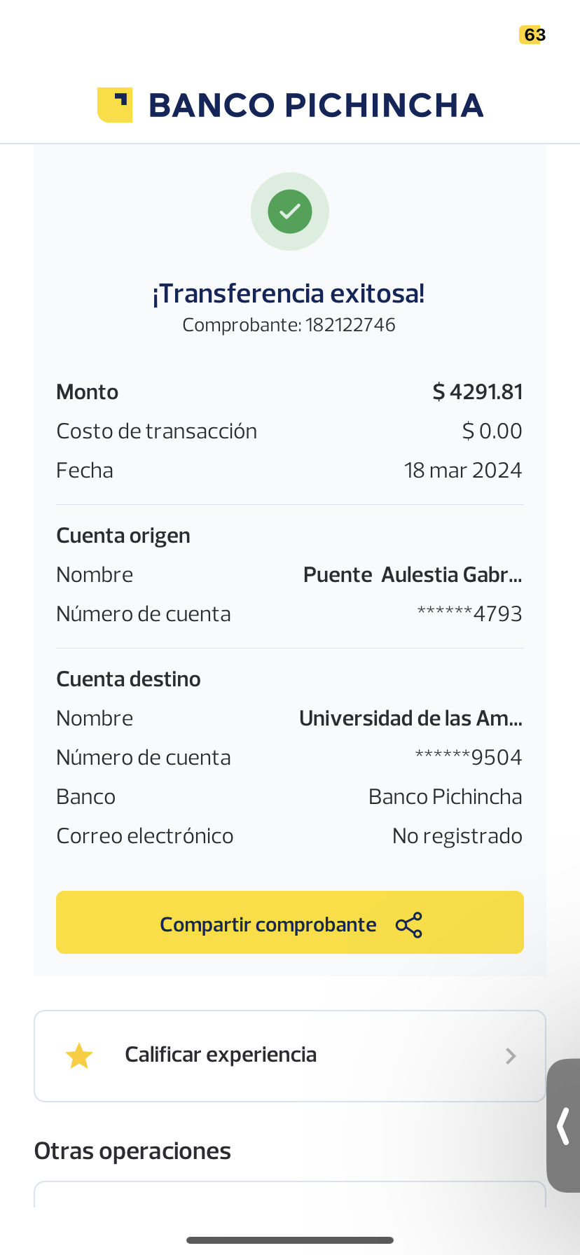580x1255 pixels.
Task: Tap the star icon beside Calificar experiencia
Action: (x=79, y=1056)
